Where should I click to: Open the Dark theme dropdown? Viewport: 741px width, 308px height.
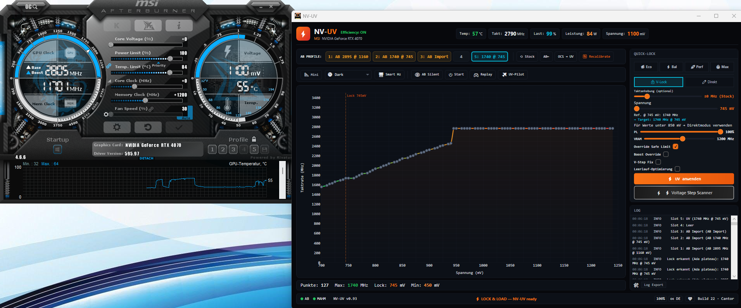(x=348, y=74)
